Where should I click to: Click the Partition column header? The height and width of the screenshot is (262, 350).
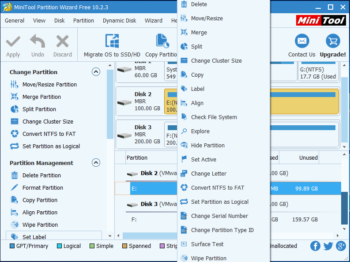tap(151, 157)
